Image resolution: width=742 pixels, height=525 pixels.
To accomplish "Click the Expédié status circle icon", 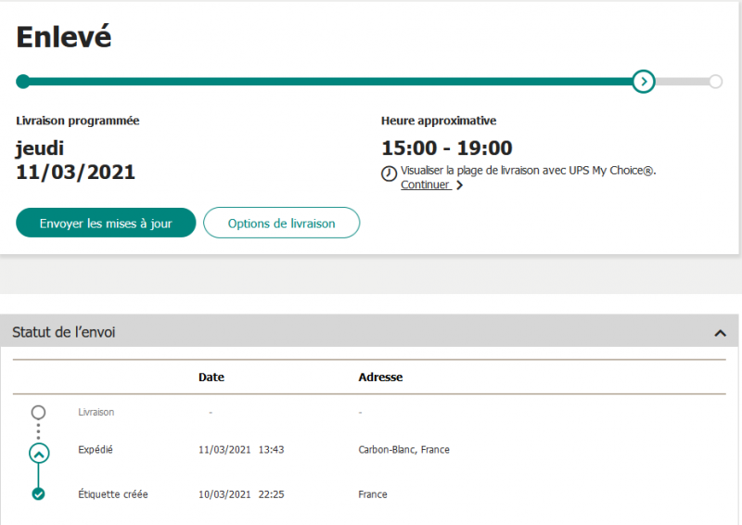I will 38,453.
